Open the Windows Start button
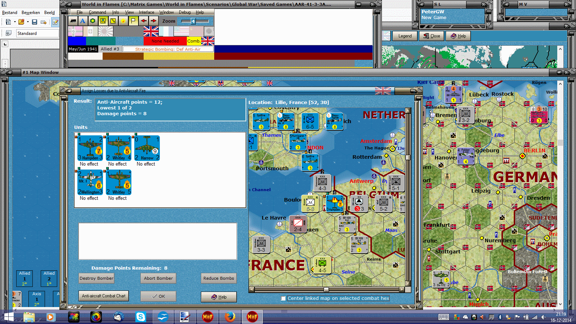Viewport: 576px width, 324px height. tap(9, 317)
